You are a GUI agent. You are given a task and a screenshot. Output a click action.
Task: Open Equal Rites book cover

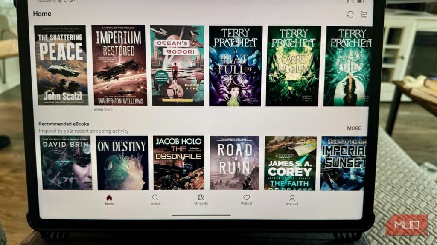point(347,66)
